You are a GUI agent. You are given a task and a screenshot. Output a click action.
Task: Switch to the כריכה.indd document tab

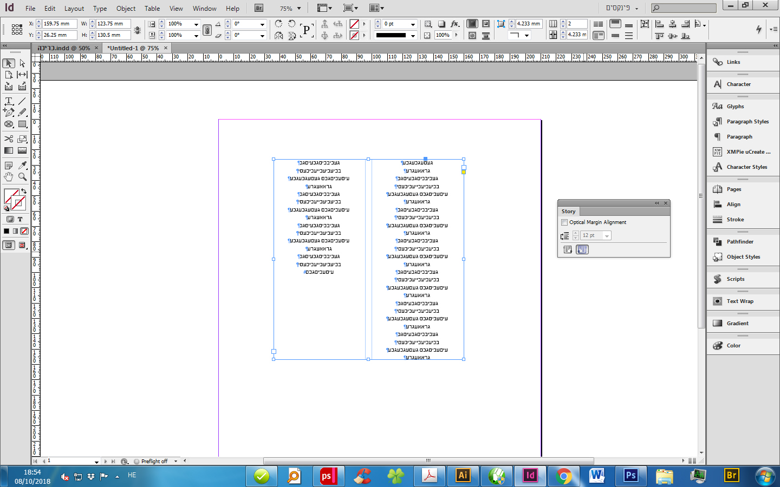64,48
